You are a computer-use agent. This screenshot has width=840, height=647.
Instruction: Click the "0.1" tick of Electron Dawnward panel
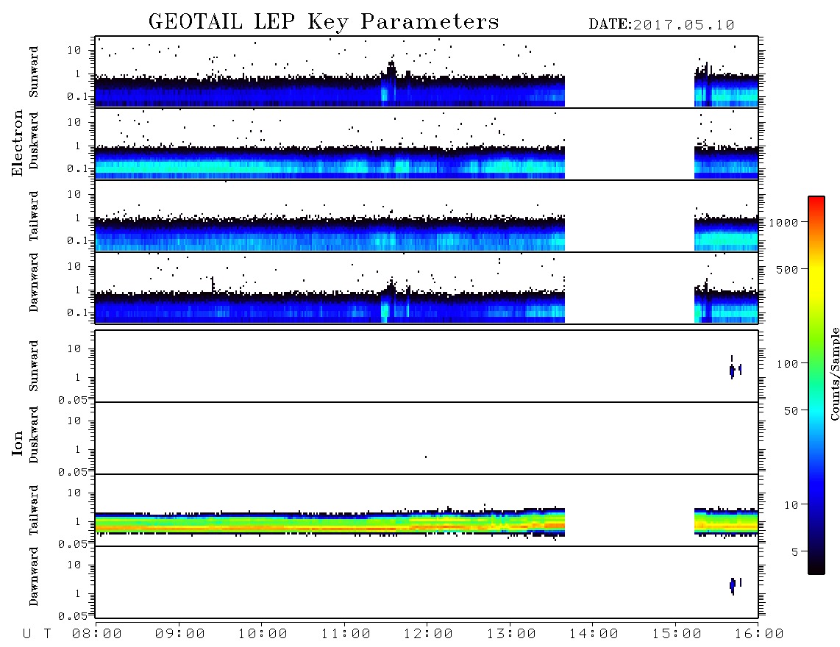77,312
